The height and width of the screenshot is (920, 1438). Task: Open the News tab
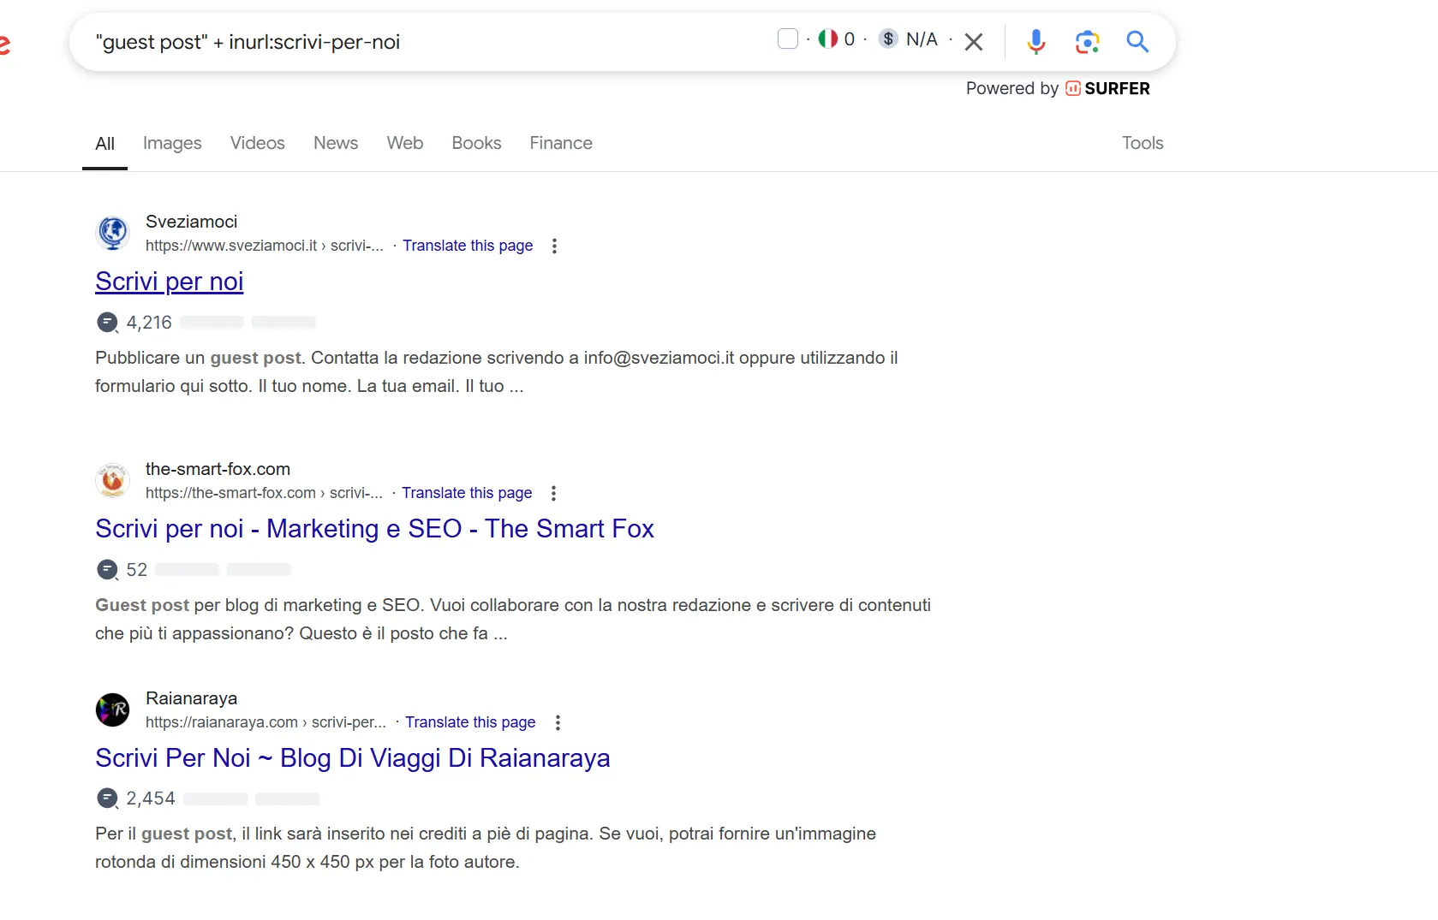pyautogui.click(x=335, y=143)
